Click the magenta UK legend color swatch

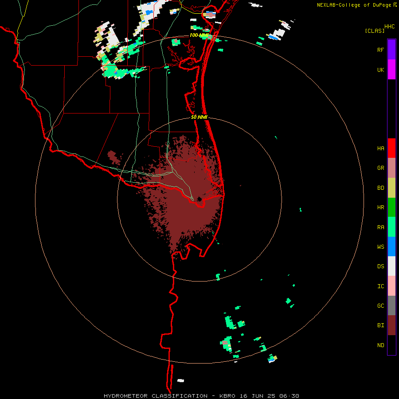(x=391, y=69)
